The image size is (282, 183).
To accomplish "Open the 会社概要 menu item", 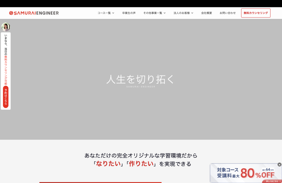I will pos(207,13).
